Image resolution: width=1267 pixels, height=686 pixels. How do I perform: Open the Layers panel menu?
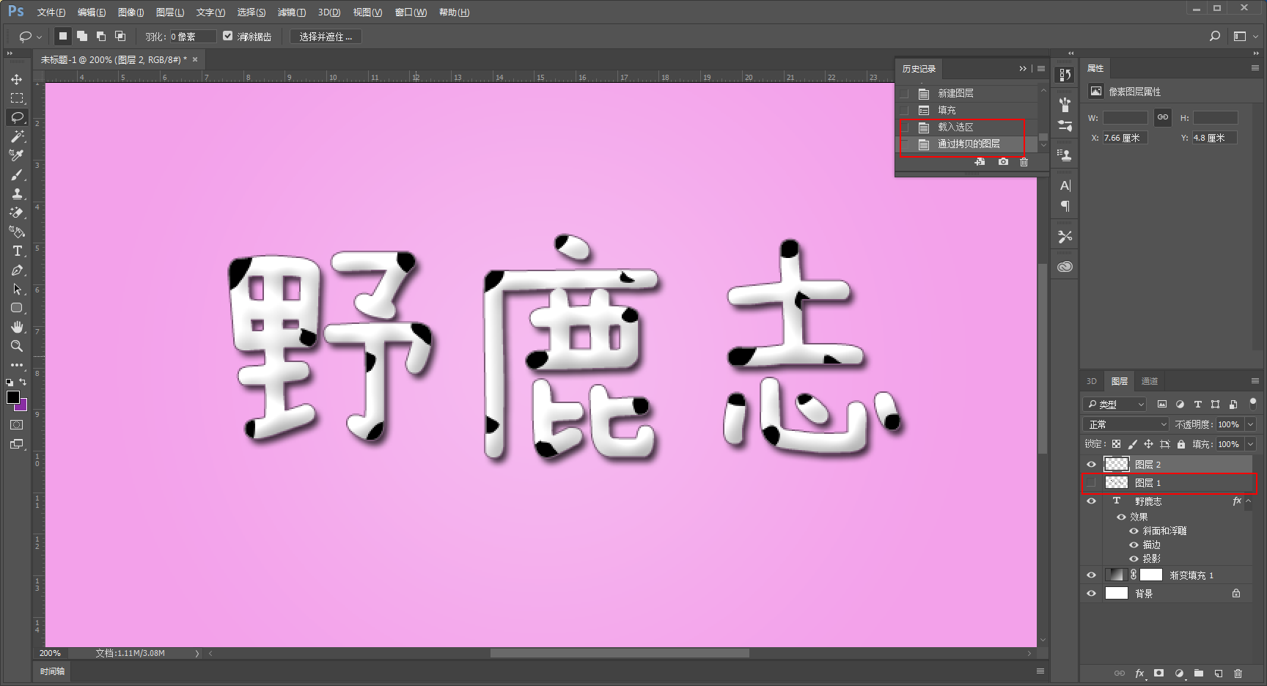pyautogui.click(x=1255, y=381)
